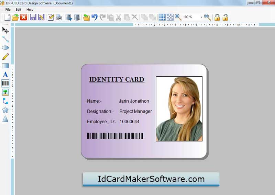Click the Paste clipboard icon
Screen dimensions: 275x195
pyautogui.click(x=126, y=17)
